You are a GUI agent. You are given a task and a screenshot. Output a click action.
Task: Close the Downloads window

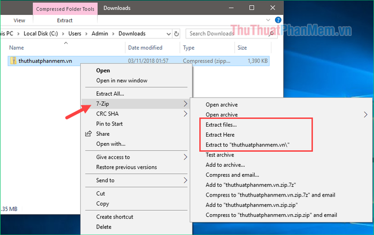272,8
